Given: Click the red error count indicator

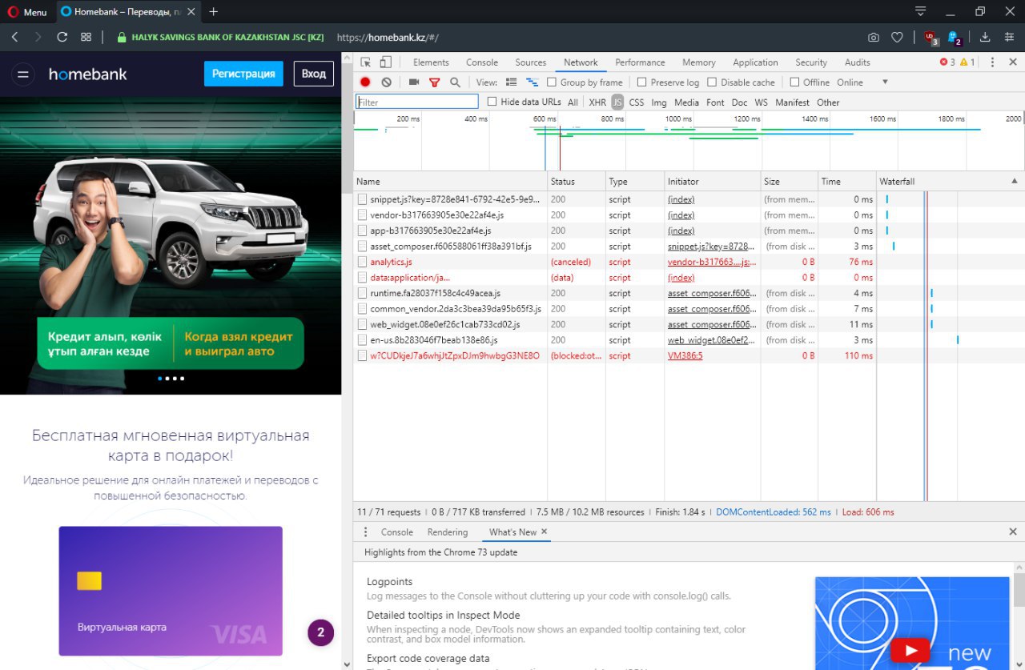Looking at the screenshot, I should coord(947,62).
